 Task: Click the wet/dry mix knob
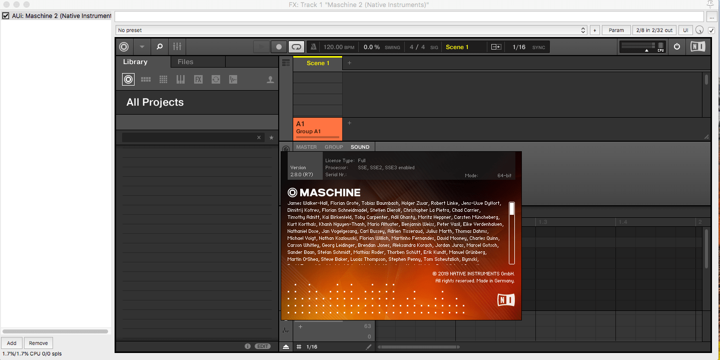(x=699, y=30)
